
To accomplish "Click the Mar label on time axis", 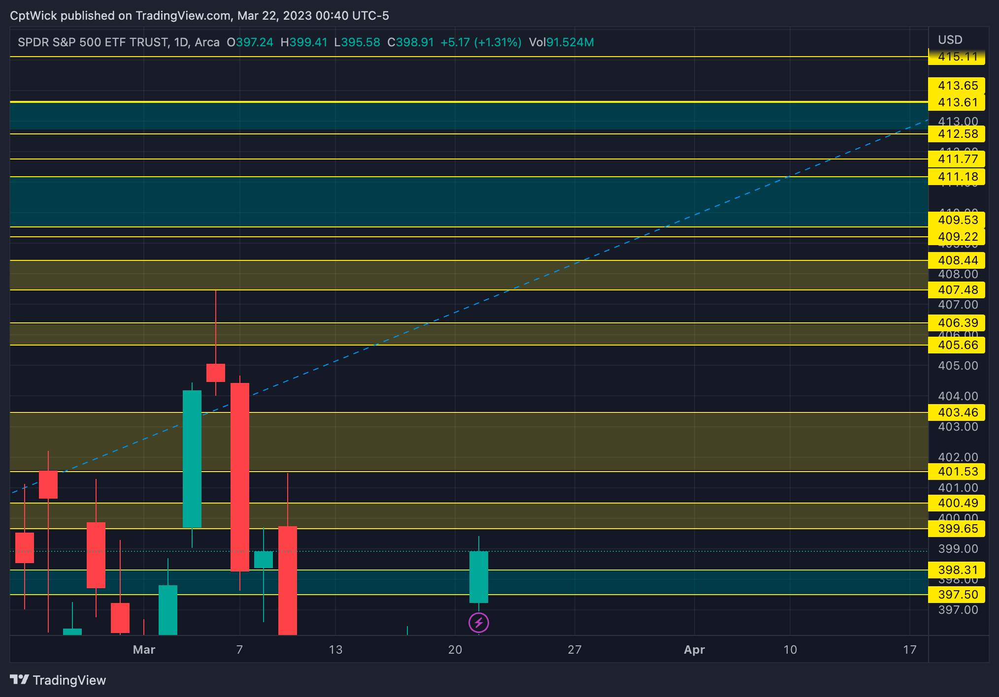I will 144,650.
